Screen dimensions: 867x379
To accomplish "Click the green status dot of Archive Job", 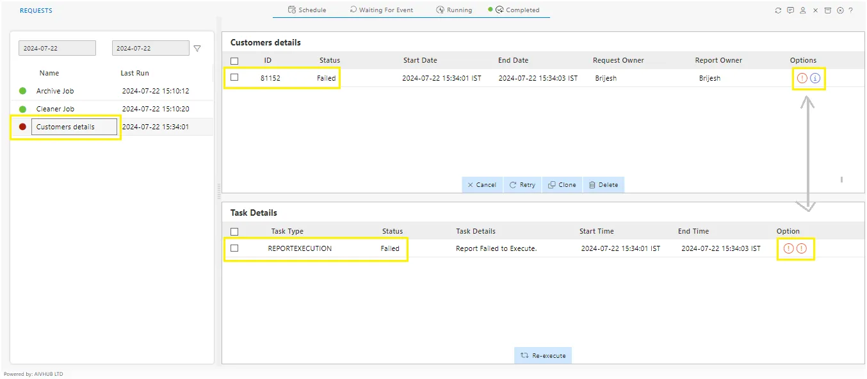I will (22, 91).
